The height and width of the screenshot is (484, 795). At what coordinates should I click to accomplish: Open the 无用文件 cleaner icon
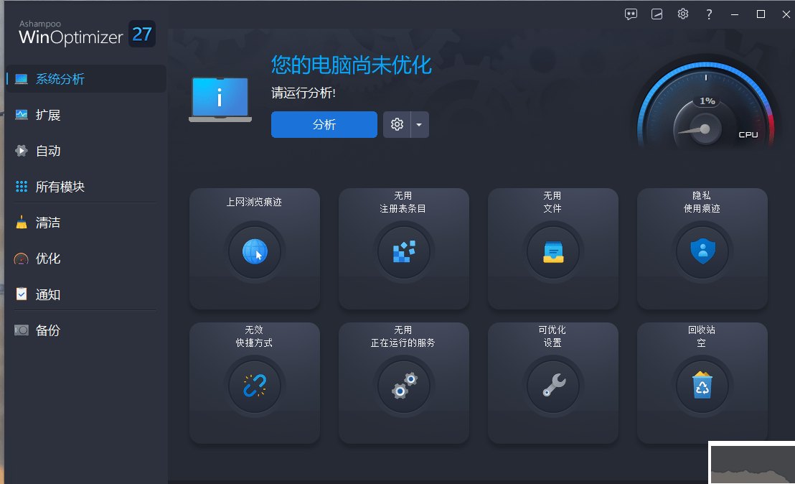click(x=553, y=251)
